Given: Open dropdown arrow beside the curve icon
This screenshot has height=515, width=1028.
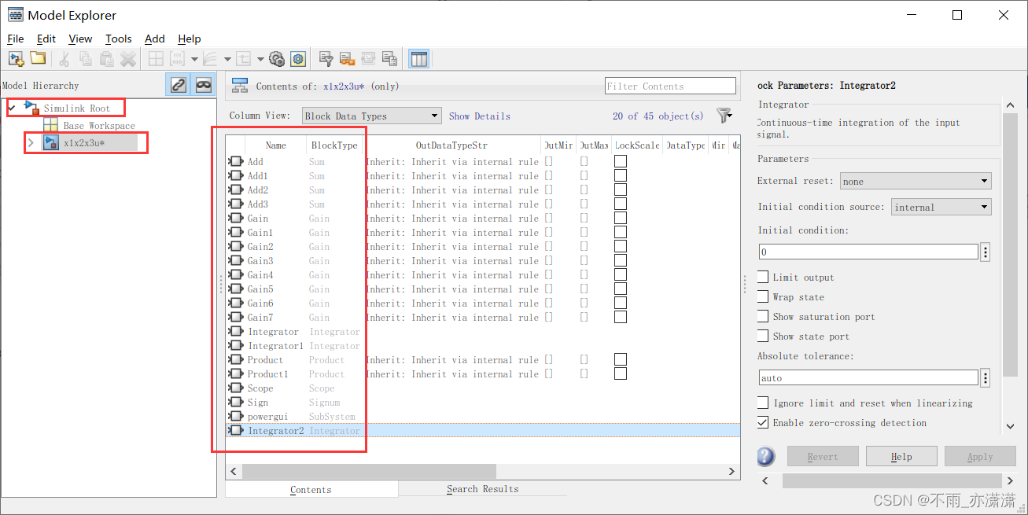Looking at the screenshot, I should point(227,59).
